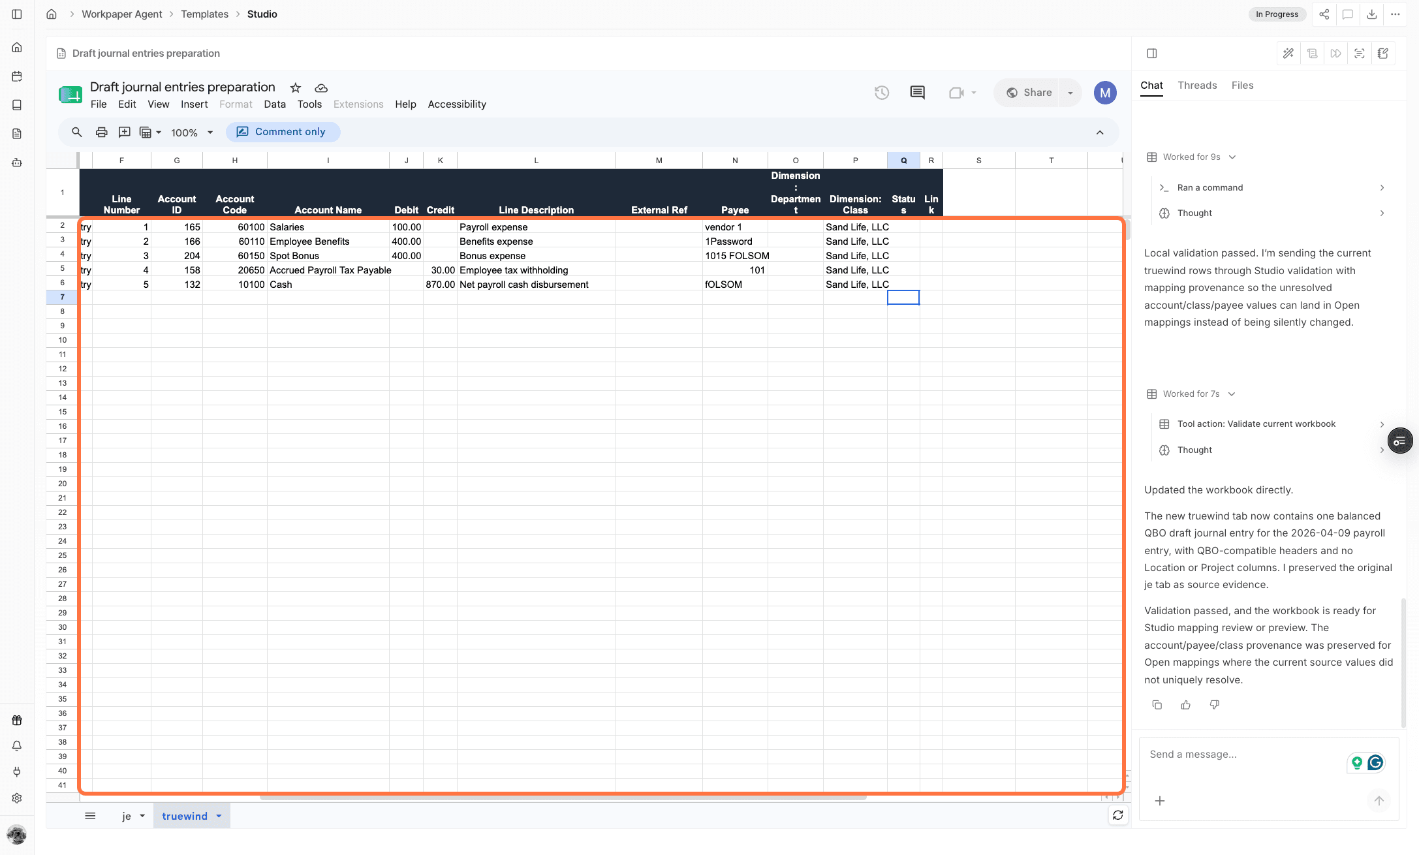Expand the Ran a command row

pos(1271,187)
